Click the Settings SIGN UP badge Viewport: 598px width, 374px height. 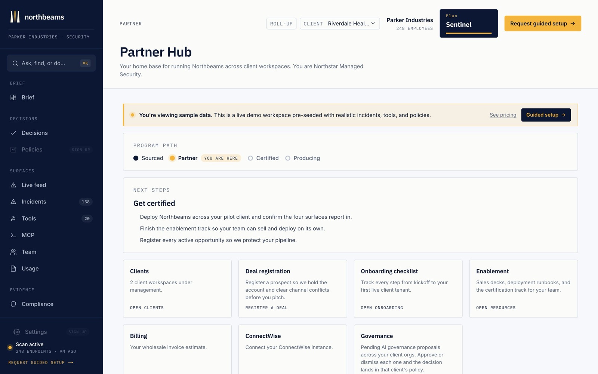click(x=77, y=332)
